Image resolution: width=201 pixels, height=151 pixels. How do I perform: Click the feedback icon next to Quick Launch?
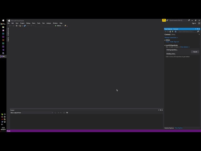point(167,20)
